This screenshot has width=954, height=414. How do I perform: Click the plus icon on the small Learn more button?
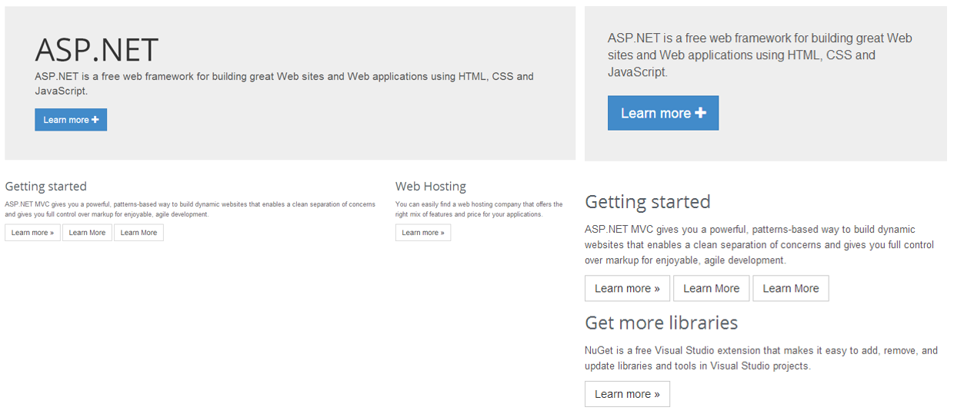(95, 120)
